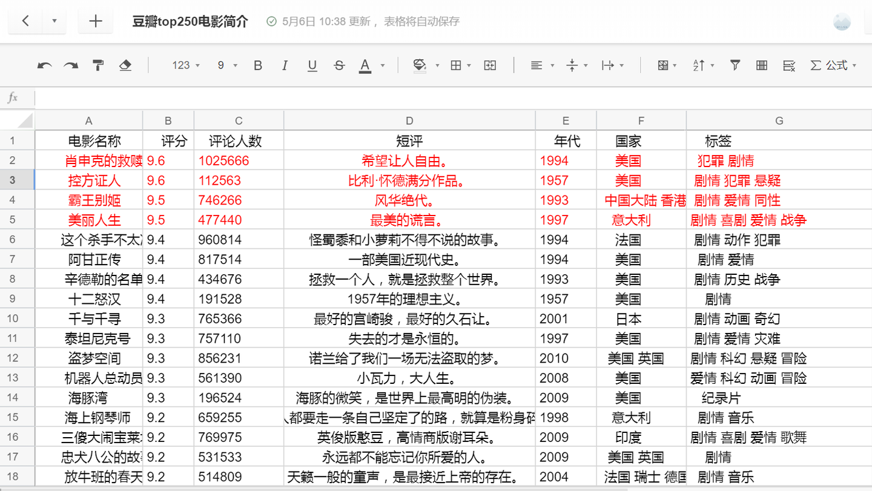Image resolution: width=872 pixels, height=491 pixels.
Task: Click the 电影名称 header cell
Action: tap(89, 141)
